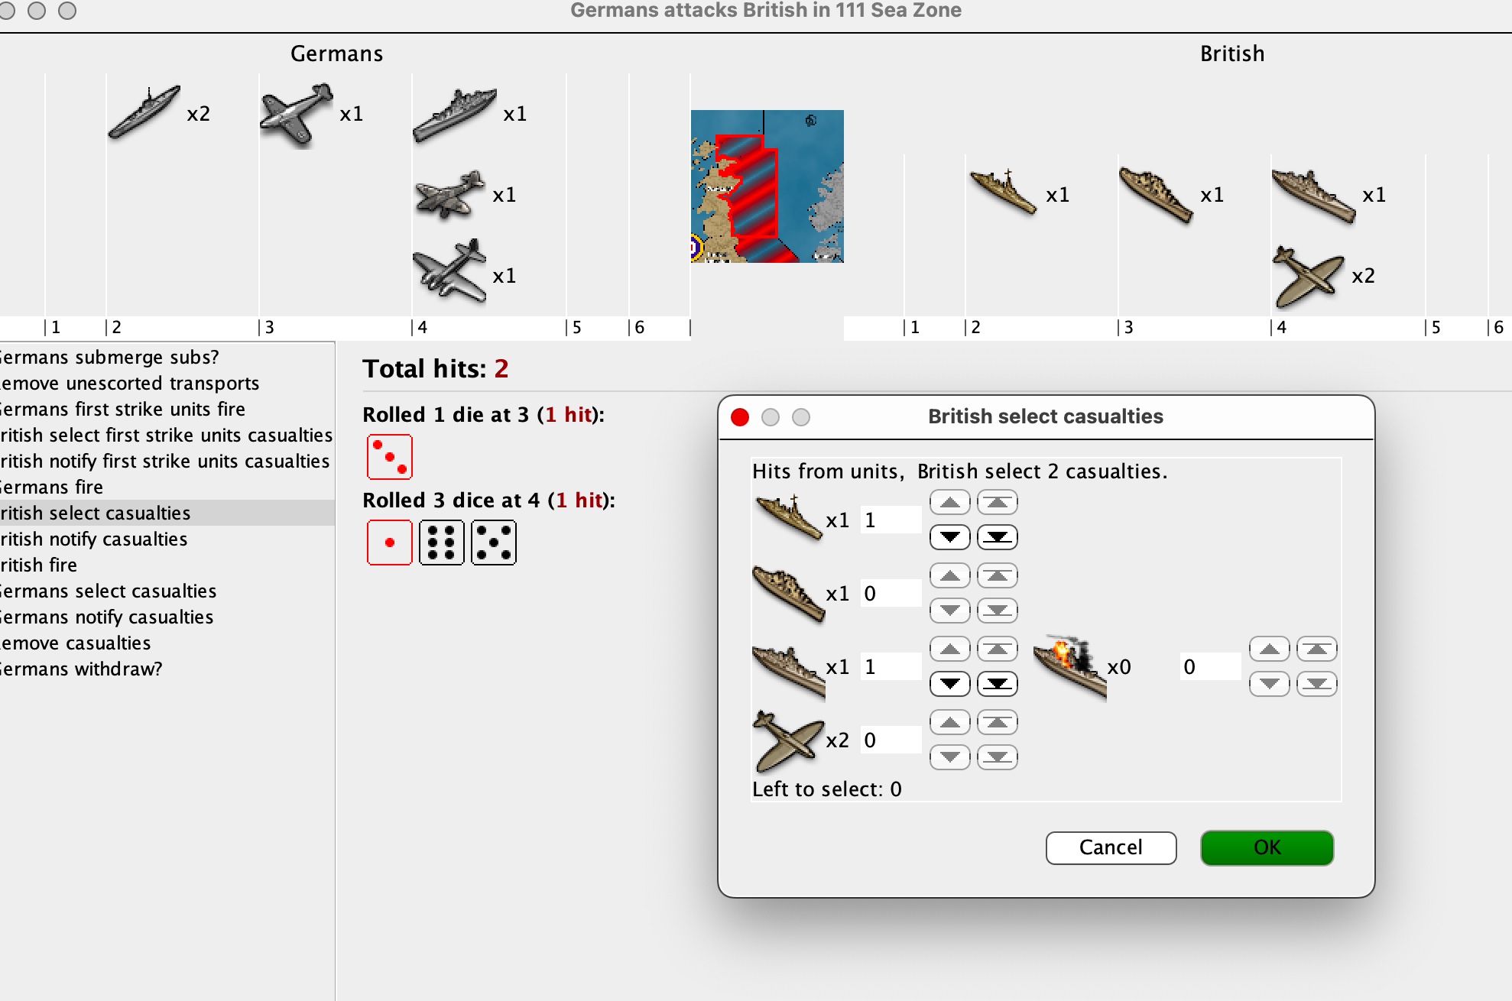Select the 'British fire' battle step
1512x1001 pixels.
(x=40, y=565)
